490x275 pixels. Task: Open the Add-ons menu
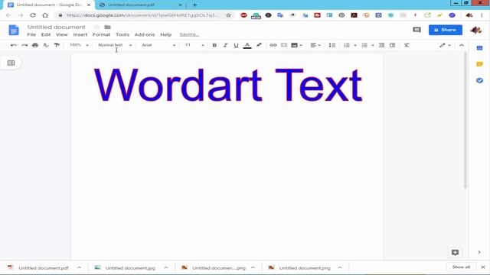pyautogui.click(x=145, y=34)
